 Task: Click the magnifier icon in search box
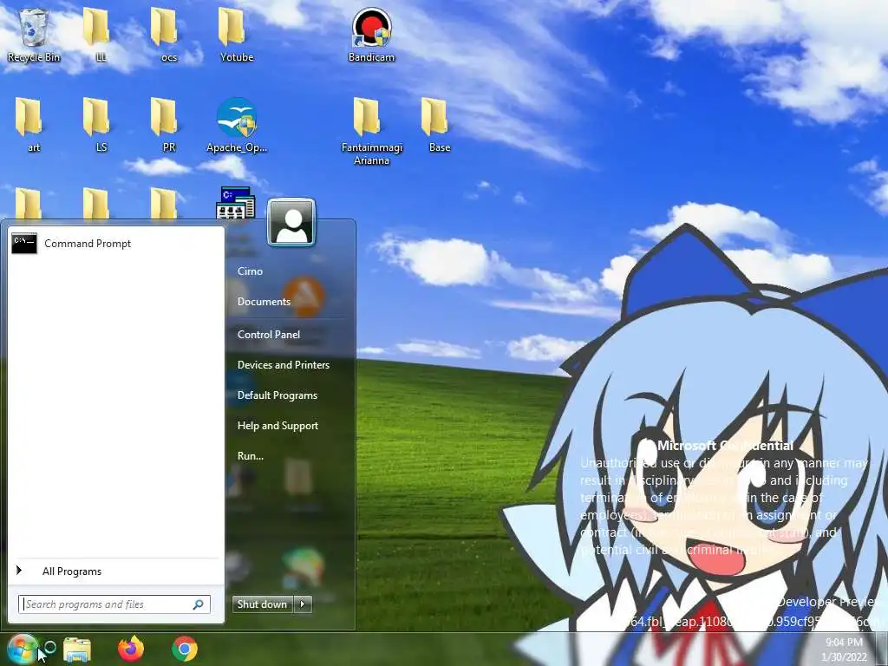pos(199,604)
